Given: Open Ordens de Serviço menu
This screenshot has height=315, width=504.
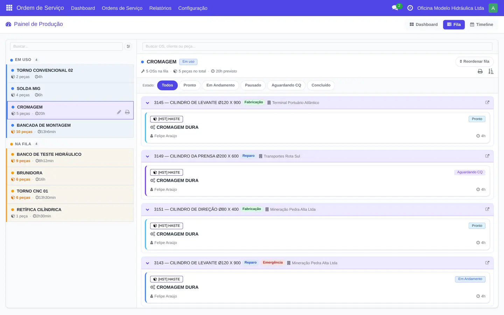Looking at the screenshot, I should coord(122,8).
